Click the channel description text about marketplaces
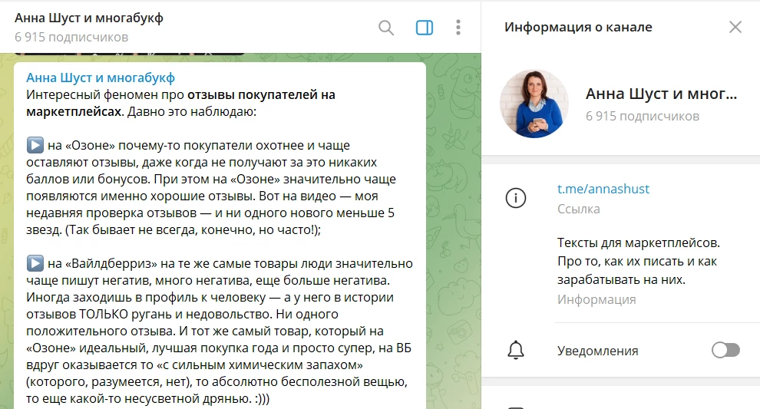 639,261
